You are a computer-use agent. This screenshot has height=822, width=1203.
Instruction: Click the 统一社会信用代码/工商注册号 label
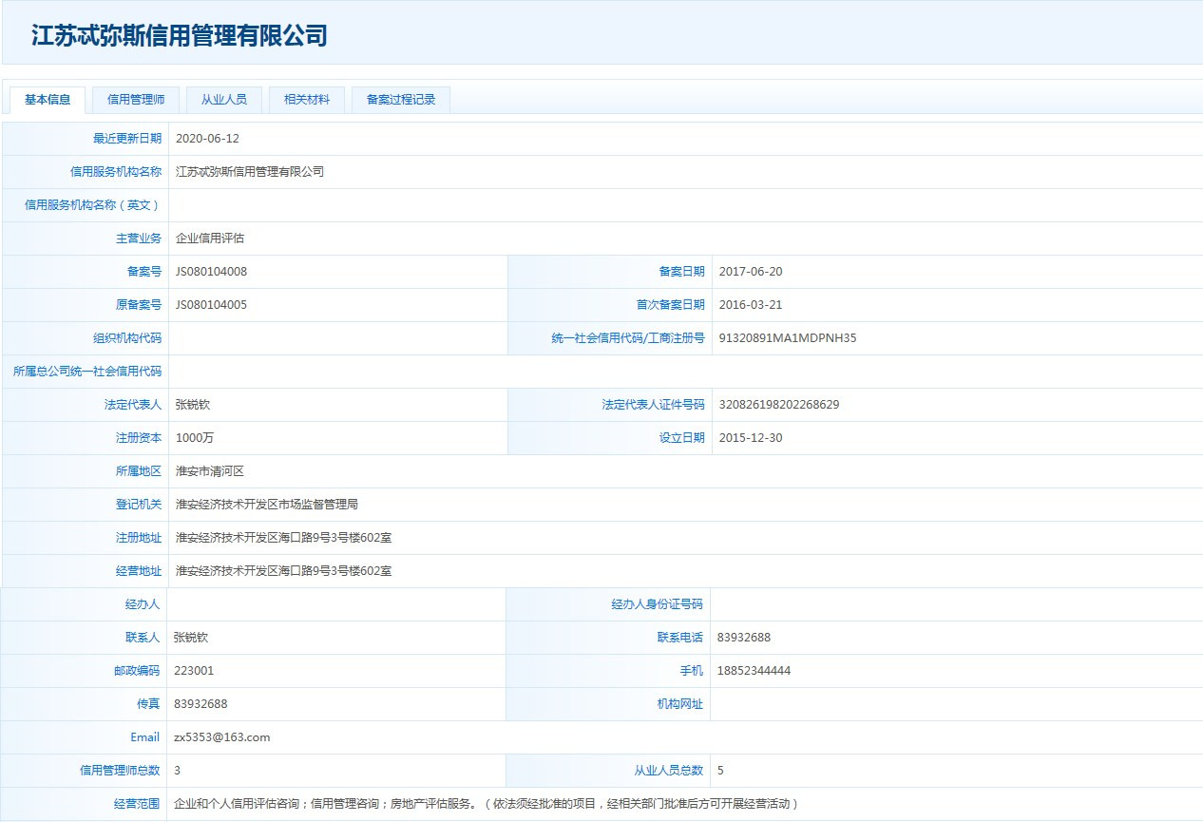tap(628, 338)
